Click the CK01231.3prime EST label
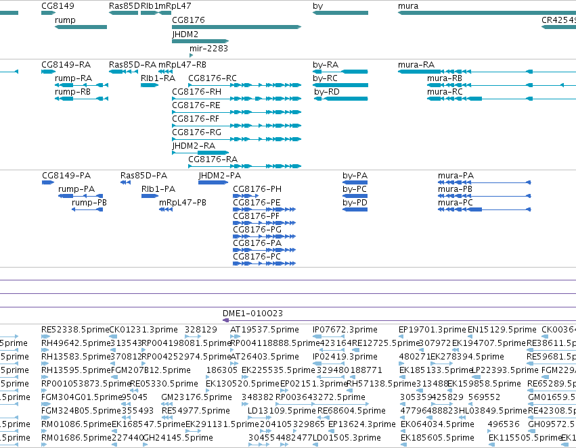This screenshot has height=448, width=576. tap(143, 330)
